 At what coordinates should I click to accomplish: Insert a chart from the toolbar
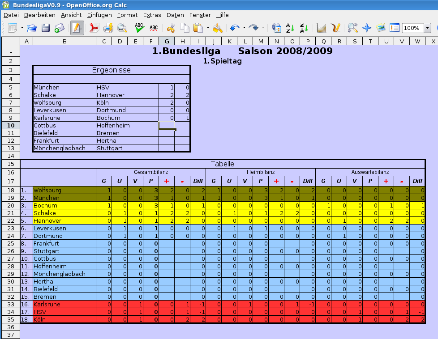point(321,28)
